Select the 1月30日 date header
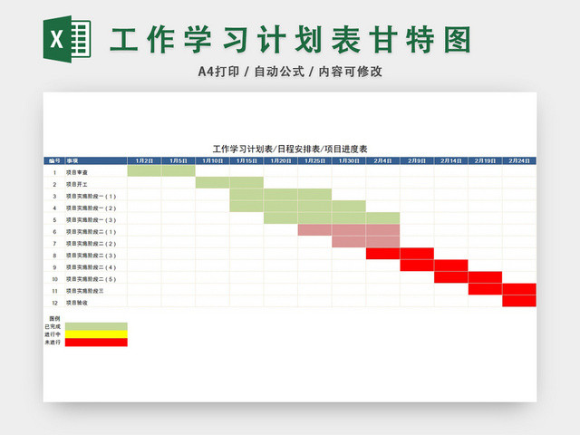Viewport: 580px width, 435px height. pos(349,161)
